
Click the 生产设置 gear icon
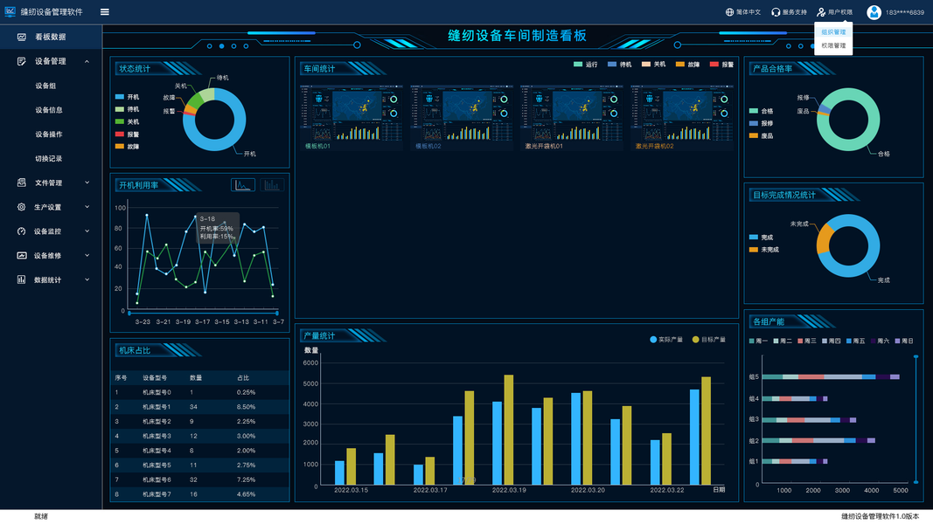click(x=21, y=207)
